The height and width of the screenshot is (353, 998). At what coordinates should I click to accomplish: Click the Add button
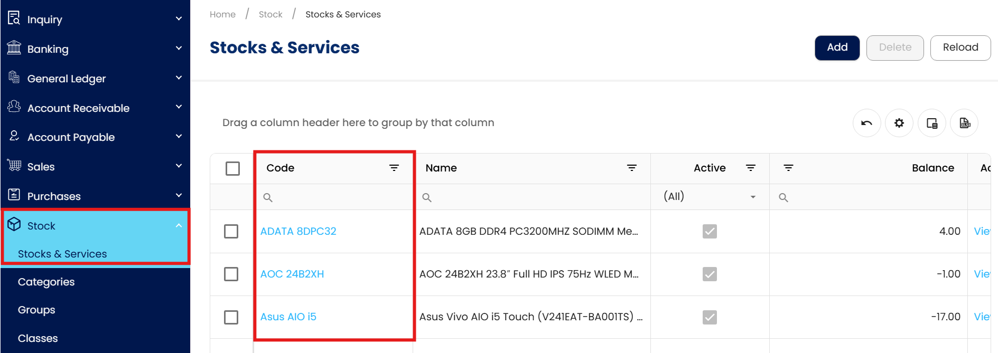pos(837,47)
